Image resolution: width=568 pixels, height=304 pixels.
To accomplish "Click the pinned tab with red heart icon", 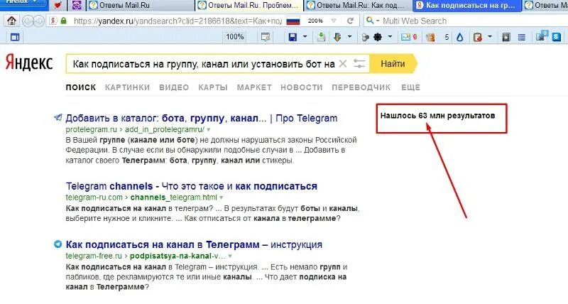I will pos(58,5).
